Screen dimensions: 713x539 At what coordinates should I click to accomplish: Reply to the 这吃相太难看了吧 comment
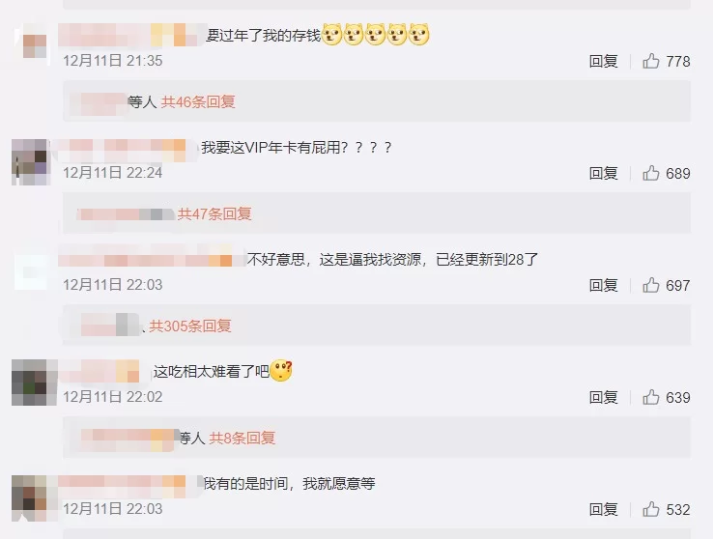coord(604,398)
